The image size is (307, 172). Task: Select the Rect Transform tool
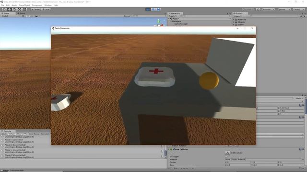tap(25, 9)
